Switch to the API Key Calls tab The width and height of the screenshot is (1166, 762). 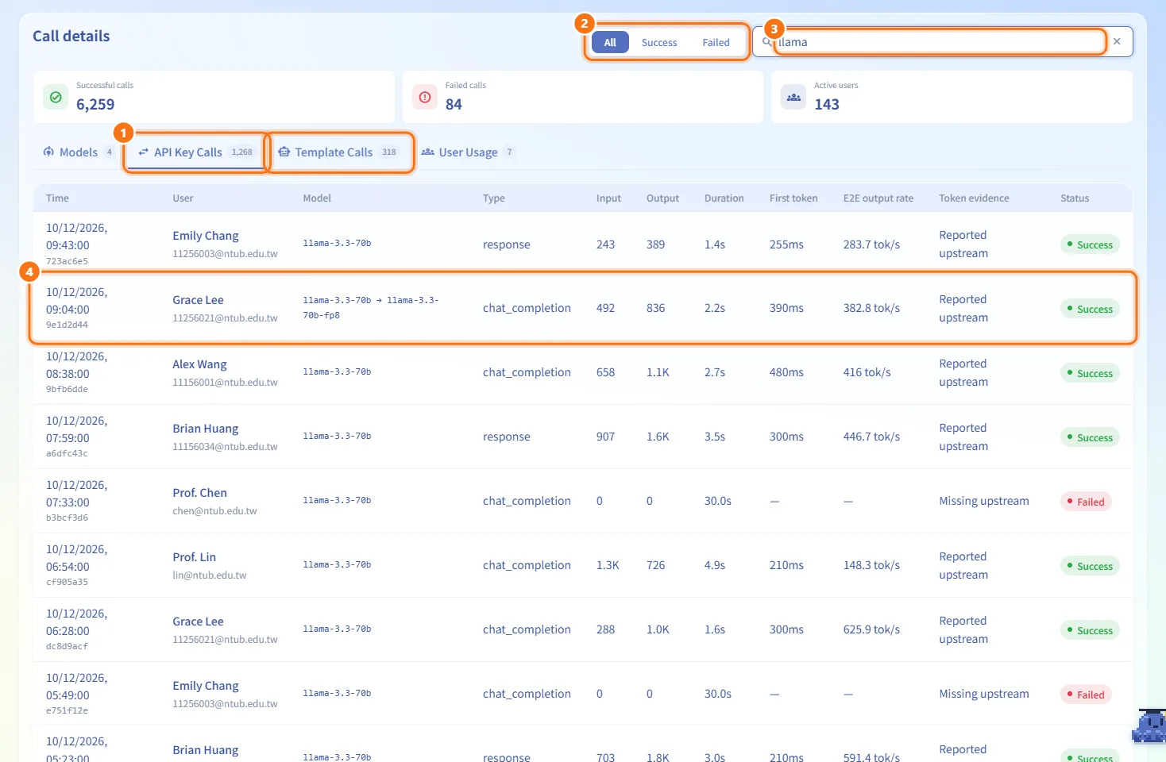(195, 152)
